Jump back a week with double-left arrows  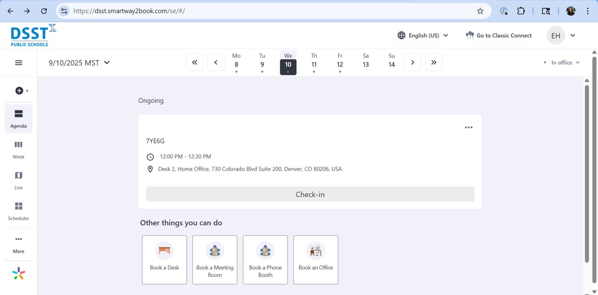[195, 62]
